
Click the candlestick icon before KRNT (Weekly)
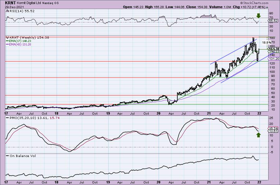(7, 38)
